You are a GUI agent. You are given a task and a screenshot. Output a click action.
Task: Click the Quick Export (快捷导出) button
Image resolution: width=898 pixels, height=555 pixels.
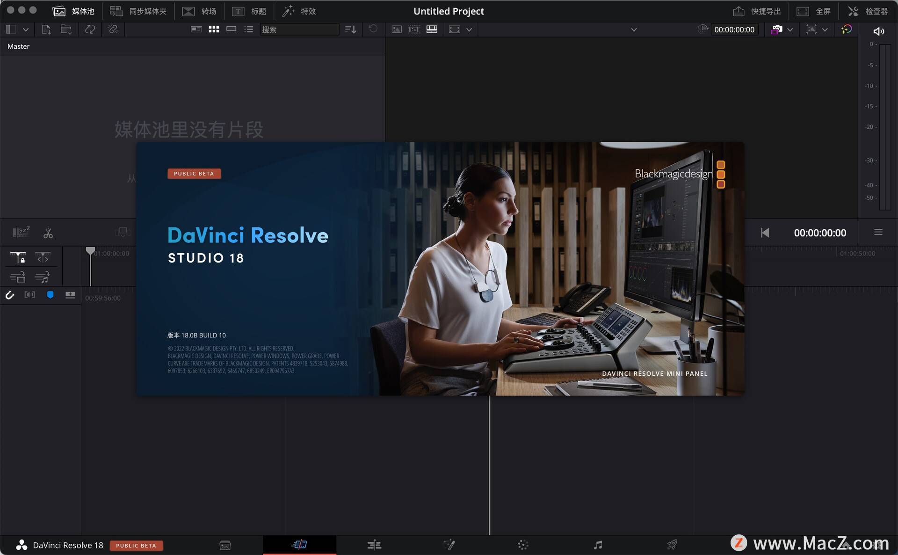[x=757, y=11]
